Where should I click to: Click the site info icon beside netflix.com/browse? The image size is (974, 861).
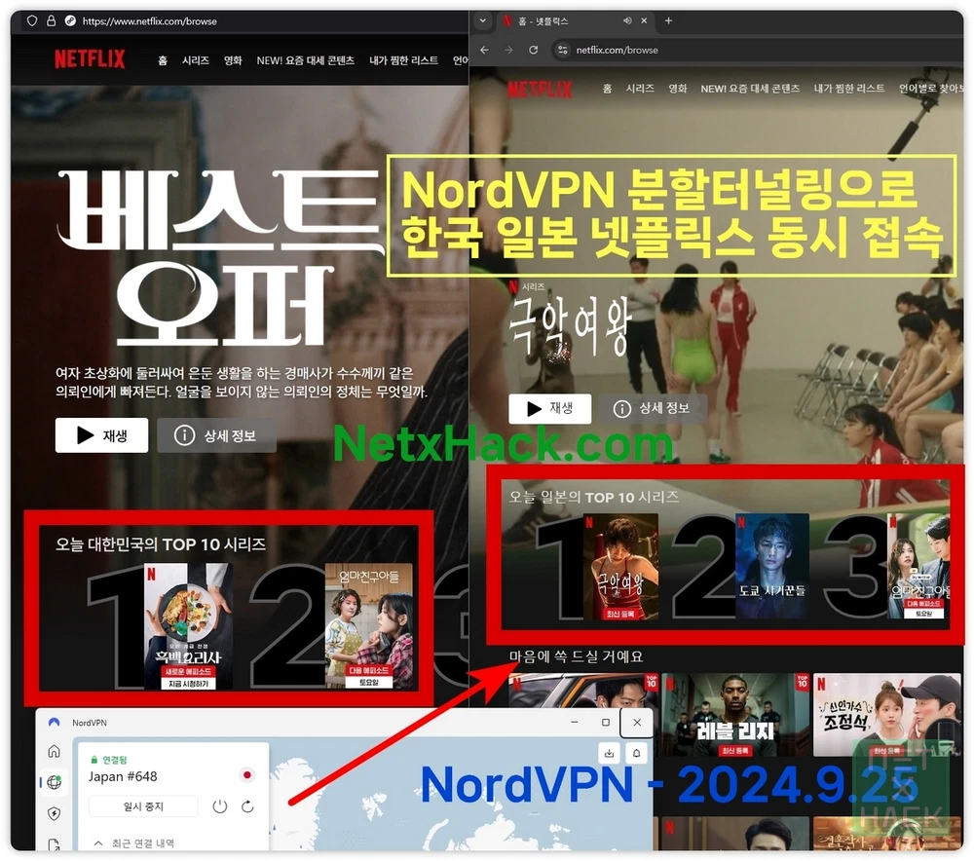(x=562, y=50)
